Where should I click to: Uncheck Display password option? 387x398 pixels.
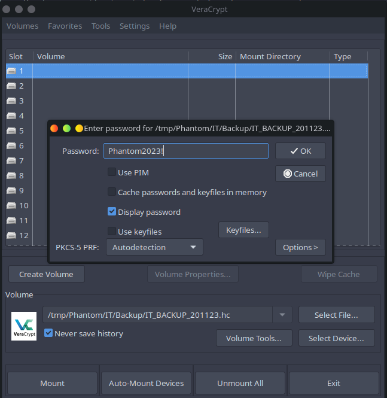coord(112,211)
